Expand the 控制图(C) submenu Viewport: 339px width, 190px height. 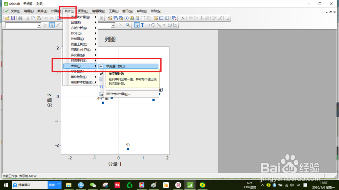pyautogui.click(x=80, y=39)
